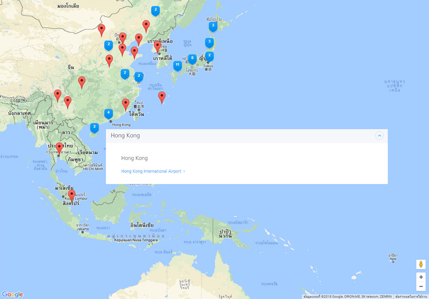The height and width of the screenshot is (299, 429).
Task: Open the 11-location cluster marker in Japan
Action: [x=177, y=65]
